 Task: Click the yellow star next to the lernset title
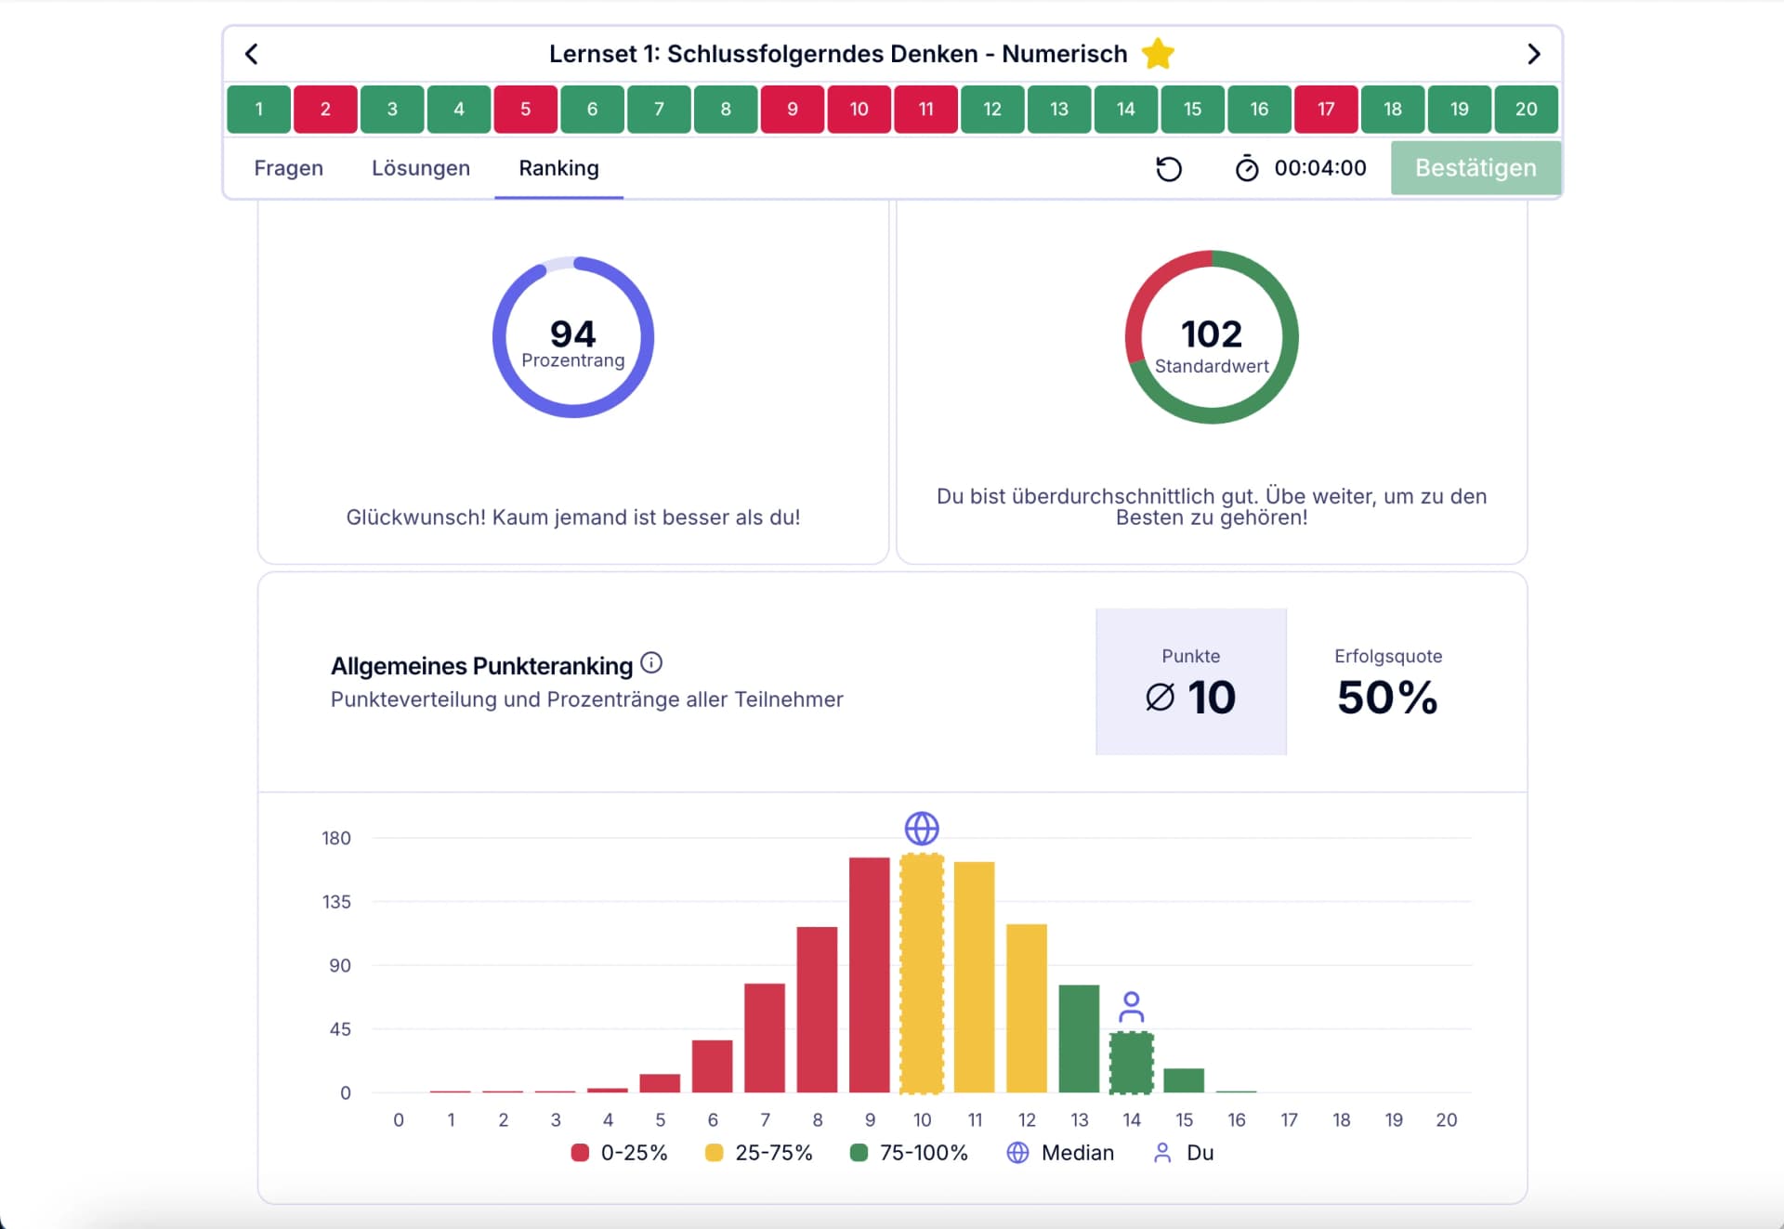(1158, 53)
